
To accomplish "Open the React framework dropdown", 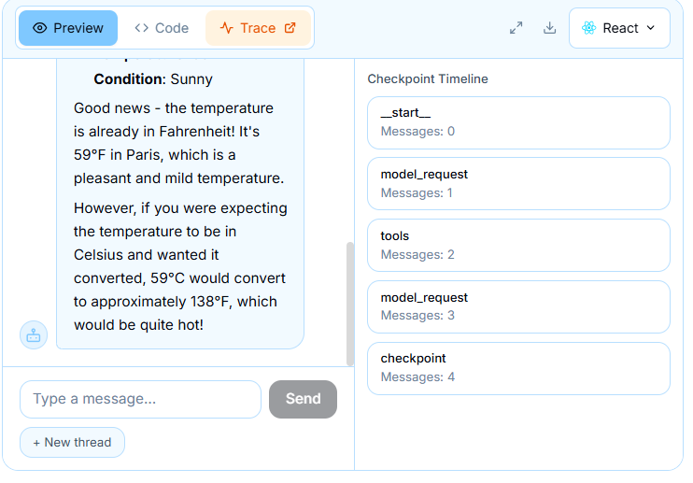I will (x=619, y=28).
